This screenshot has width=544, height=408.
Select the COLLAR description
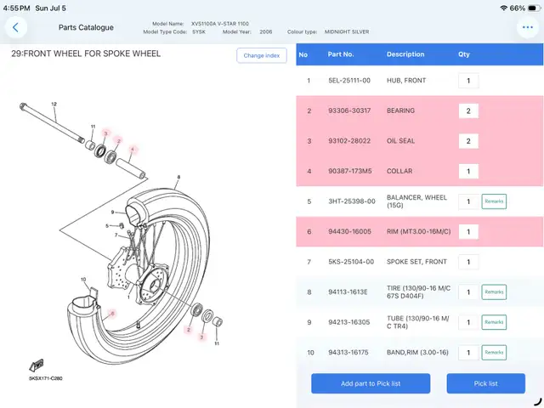pos(399,171)
